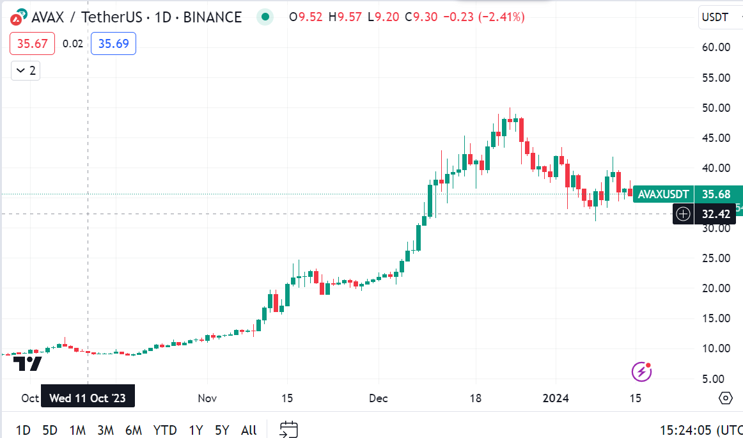
Task: Open timezone menu at 15:24:05 clock
Action: pos(700,430)
